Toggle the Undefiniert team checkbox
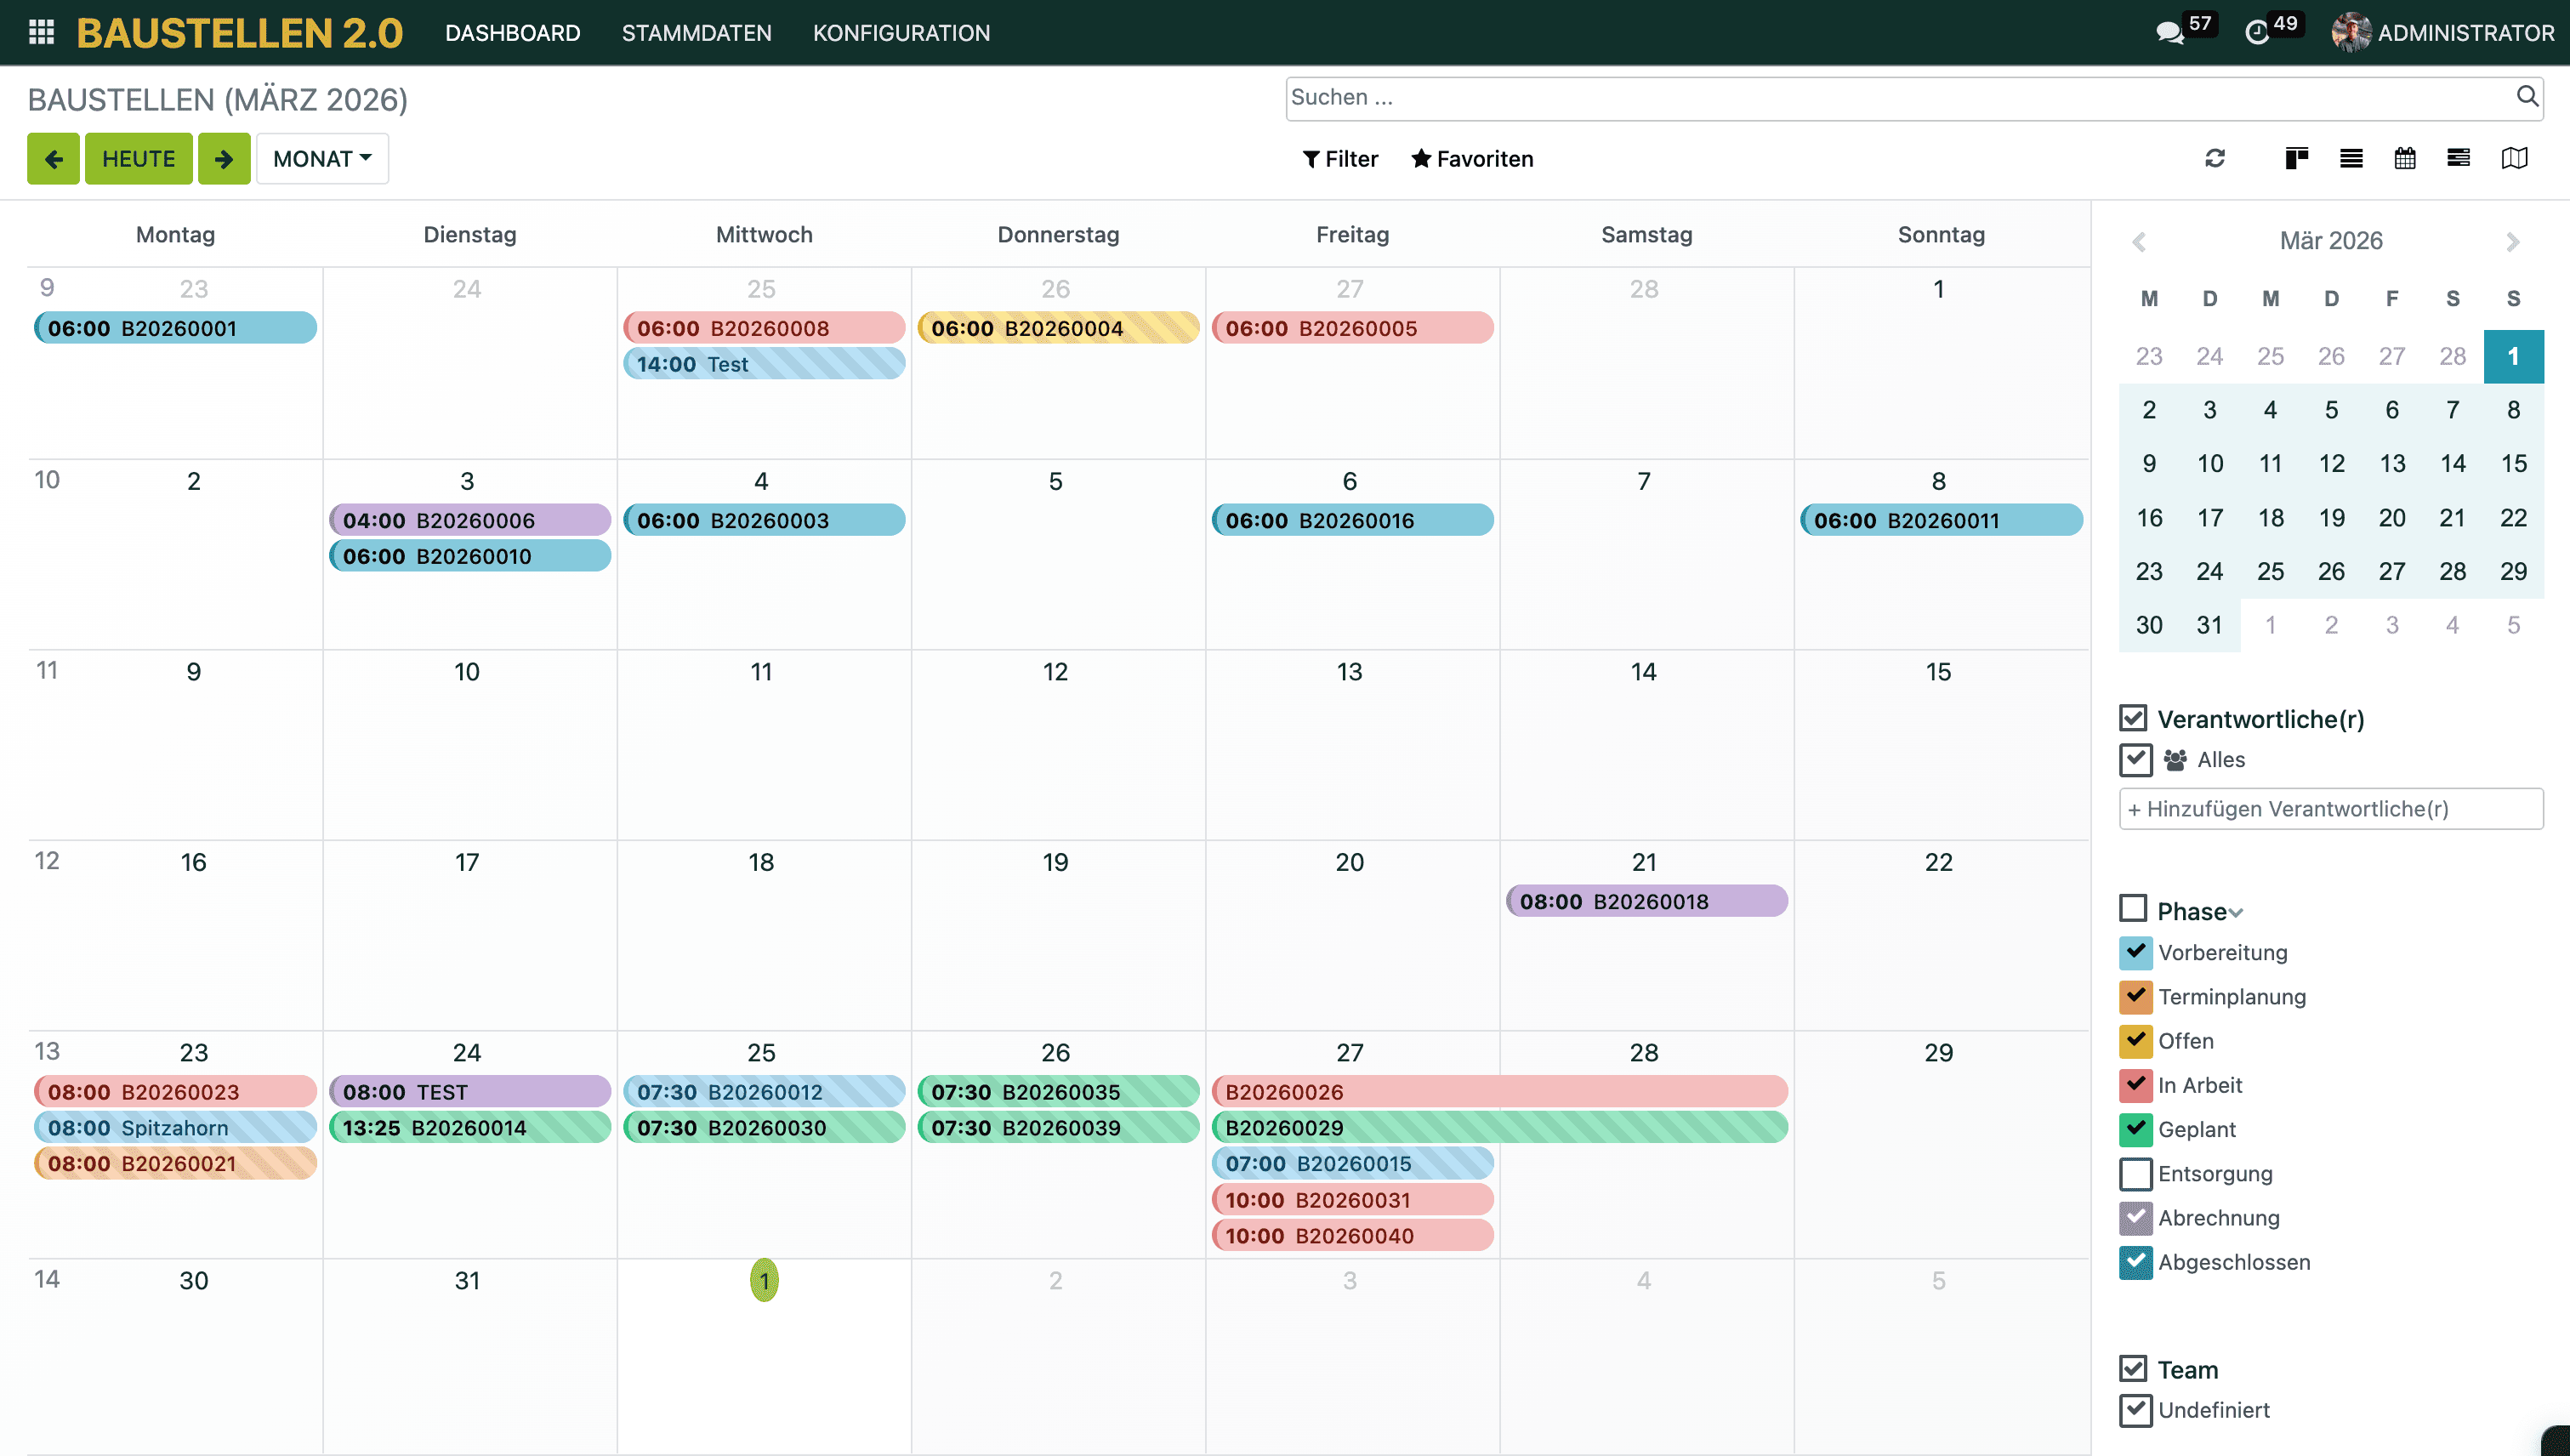This screenshot has width=2570, height=1456. tap(2135, 1410)
